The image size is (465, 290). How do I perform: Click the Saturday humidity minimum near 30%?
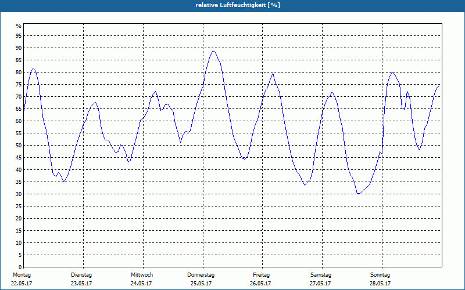point(359,194)
